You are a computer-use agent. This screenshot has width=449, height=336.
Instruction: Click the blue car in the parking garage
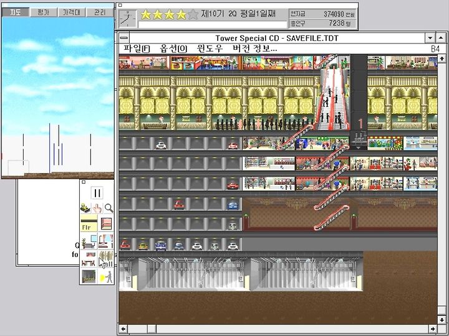(x=233, y=205)
